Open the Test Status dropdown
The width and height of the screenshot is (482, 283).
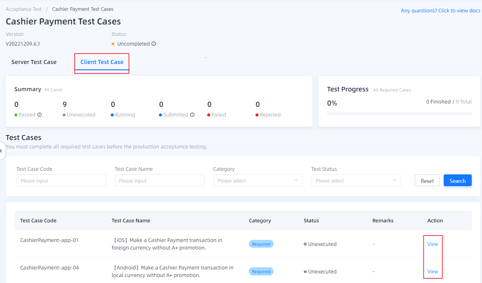point(356,180)
